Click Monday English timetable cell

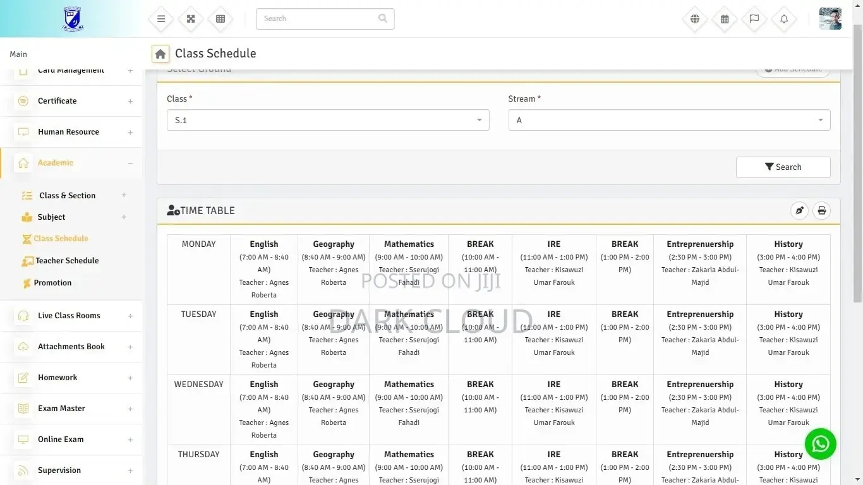pos(264,270)
